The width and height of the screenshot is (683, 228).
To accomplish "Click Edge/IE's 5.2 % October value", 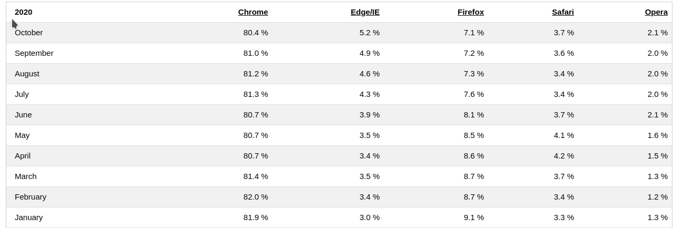I will coord(369,33).
